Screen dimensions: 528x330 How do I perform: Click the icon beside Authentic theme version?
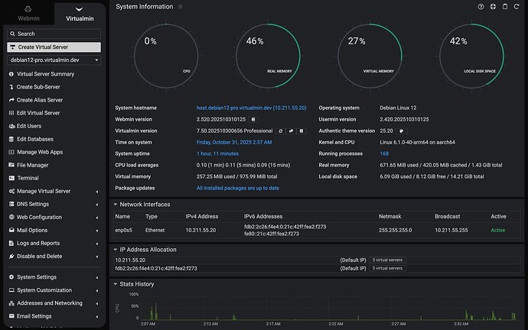point(402,131)
